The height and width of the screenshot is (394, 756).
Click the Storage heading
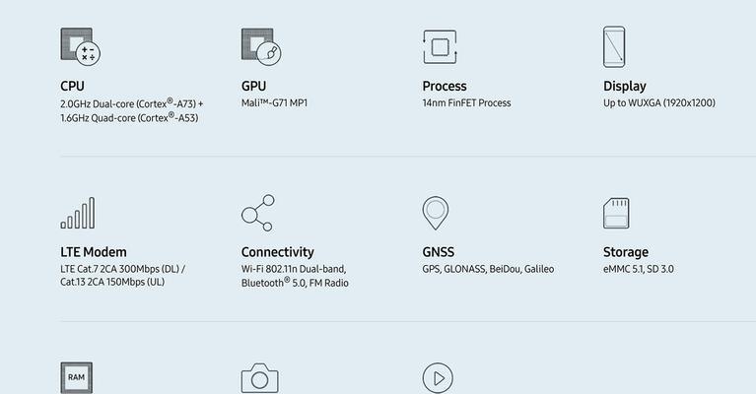(626, 252)
